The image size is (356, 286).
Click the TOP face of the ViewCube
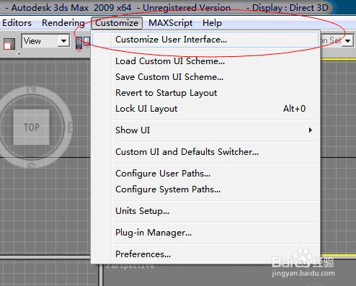coord(31,127)
